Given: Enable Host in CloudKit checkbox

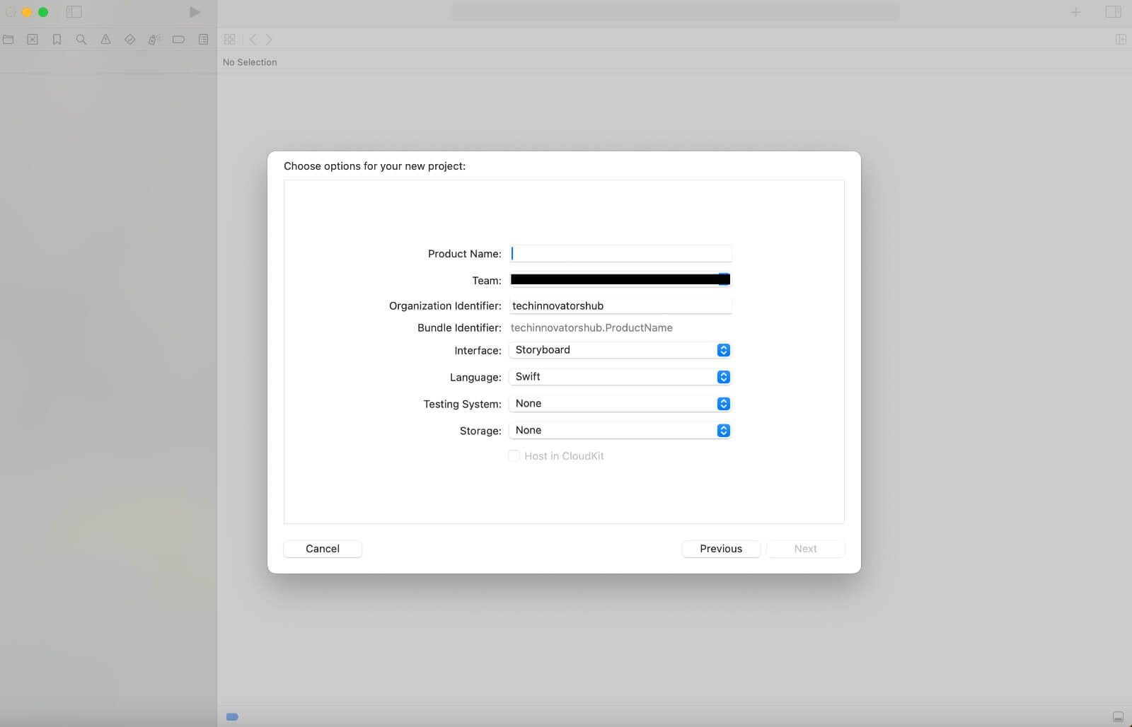Looking at the screenshot, I should (x=514, y=456).
